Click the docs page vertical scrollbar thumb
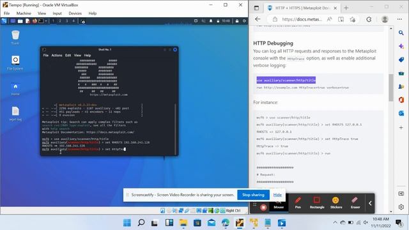 pyautogui.click(x=390, y=88)
